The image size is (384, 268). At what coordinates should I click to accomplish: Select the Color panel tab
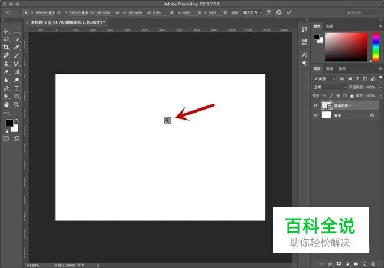click(x=317, y=26)
